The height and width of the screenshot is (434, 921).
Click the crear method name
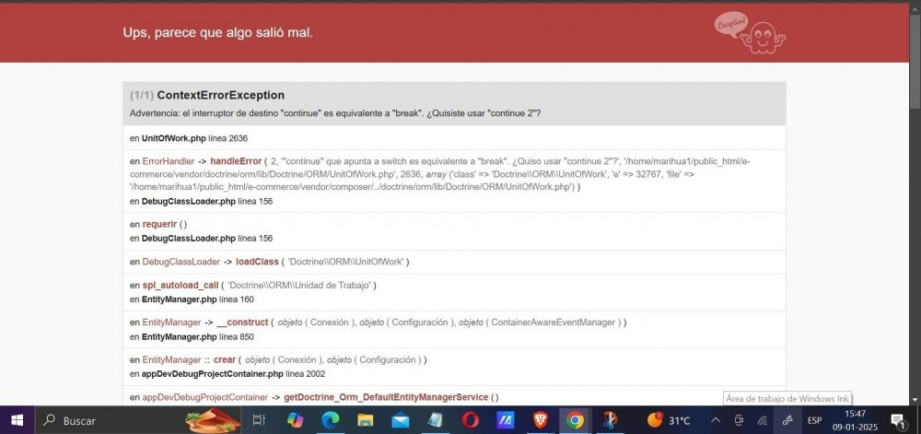click(225, 360)
